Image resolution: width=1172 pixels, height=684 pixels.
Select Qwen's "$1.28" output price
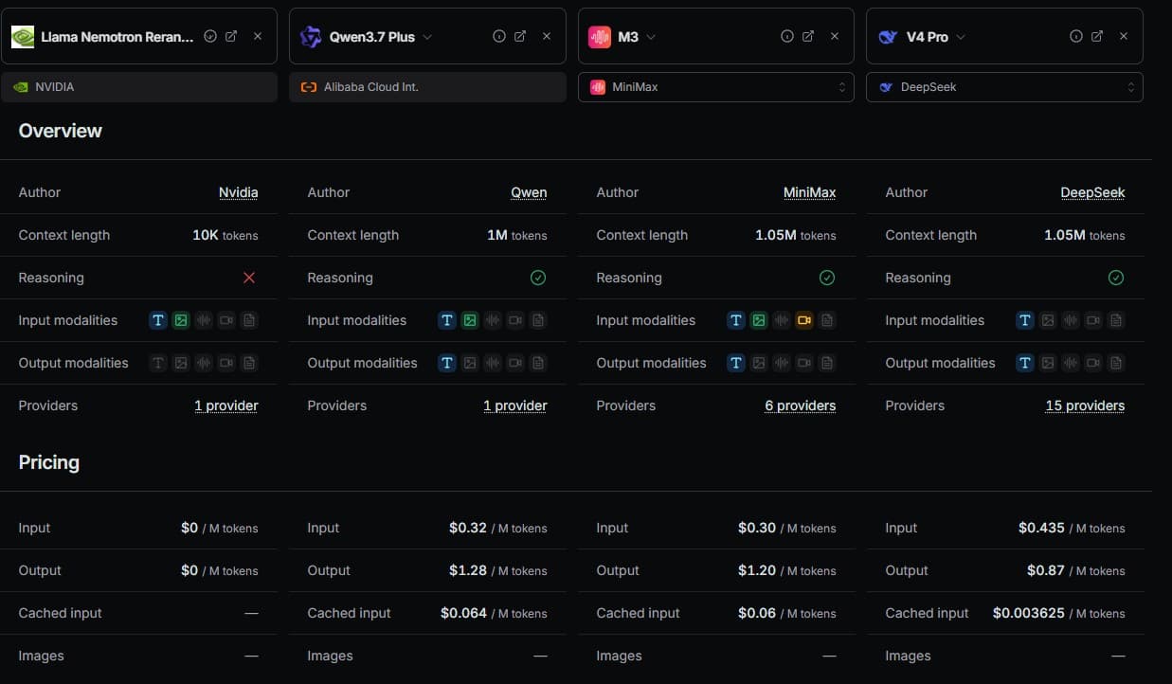pos(468,570)
